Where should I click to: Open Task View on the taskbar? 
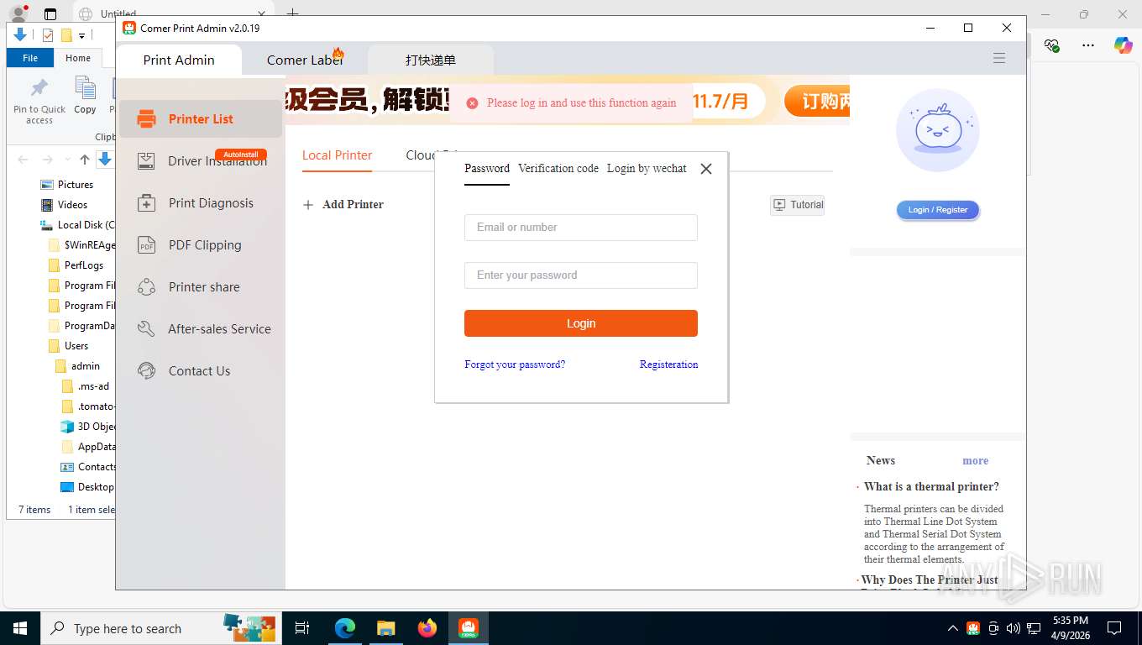click(302, 628)
